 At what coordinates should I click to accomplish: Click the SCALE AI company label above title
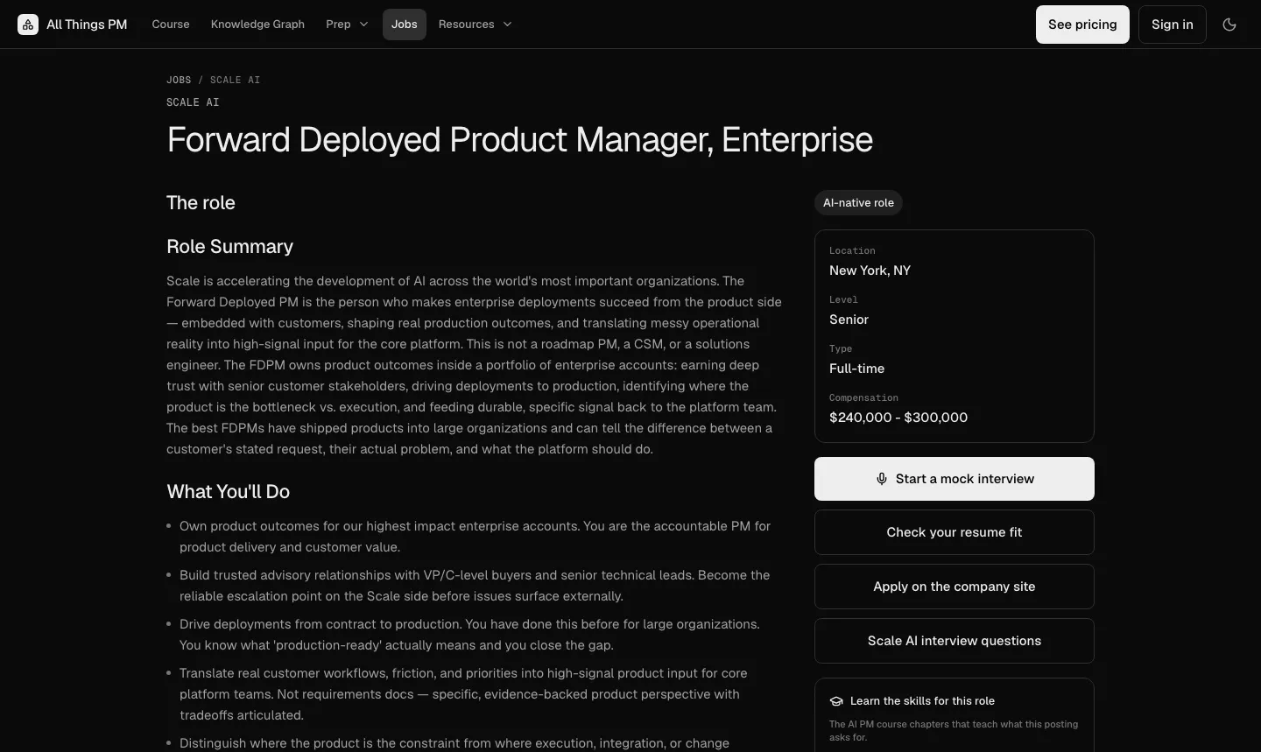(193, 102)
